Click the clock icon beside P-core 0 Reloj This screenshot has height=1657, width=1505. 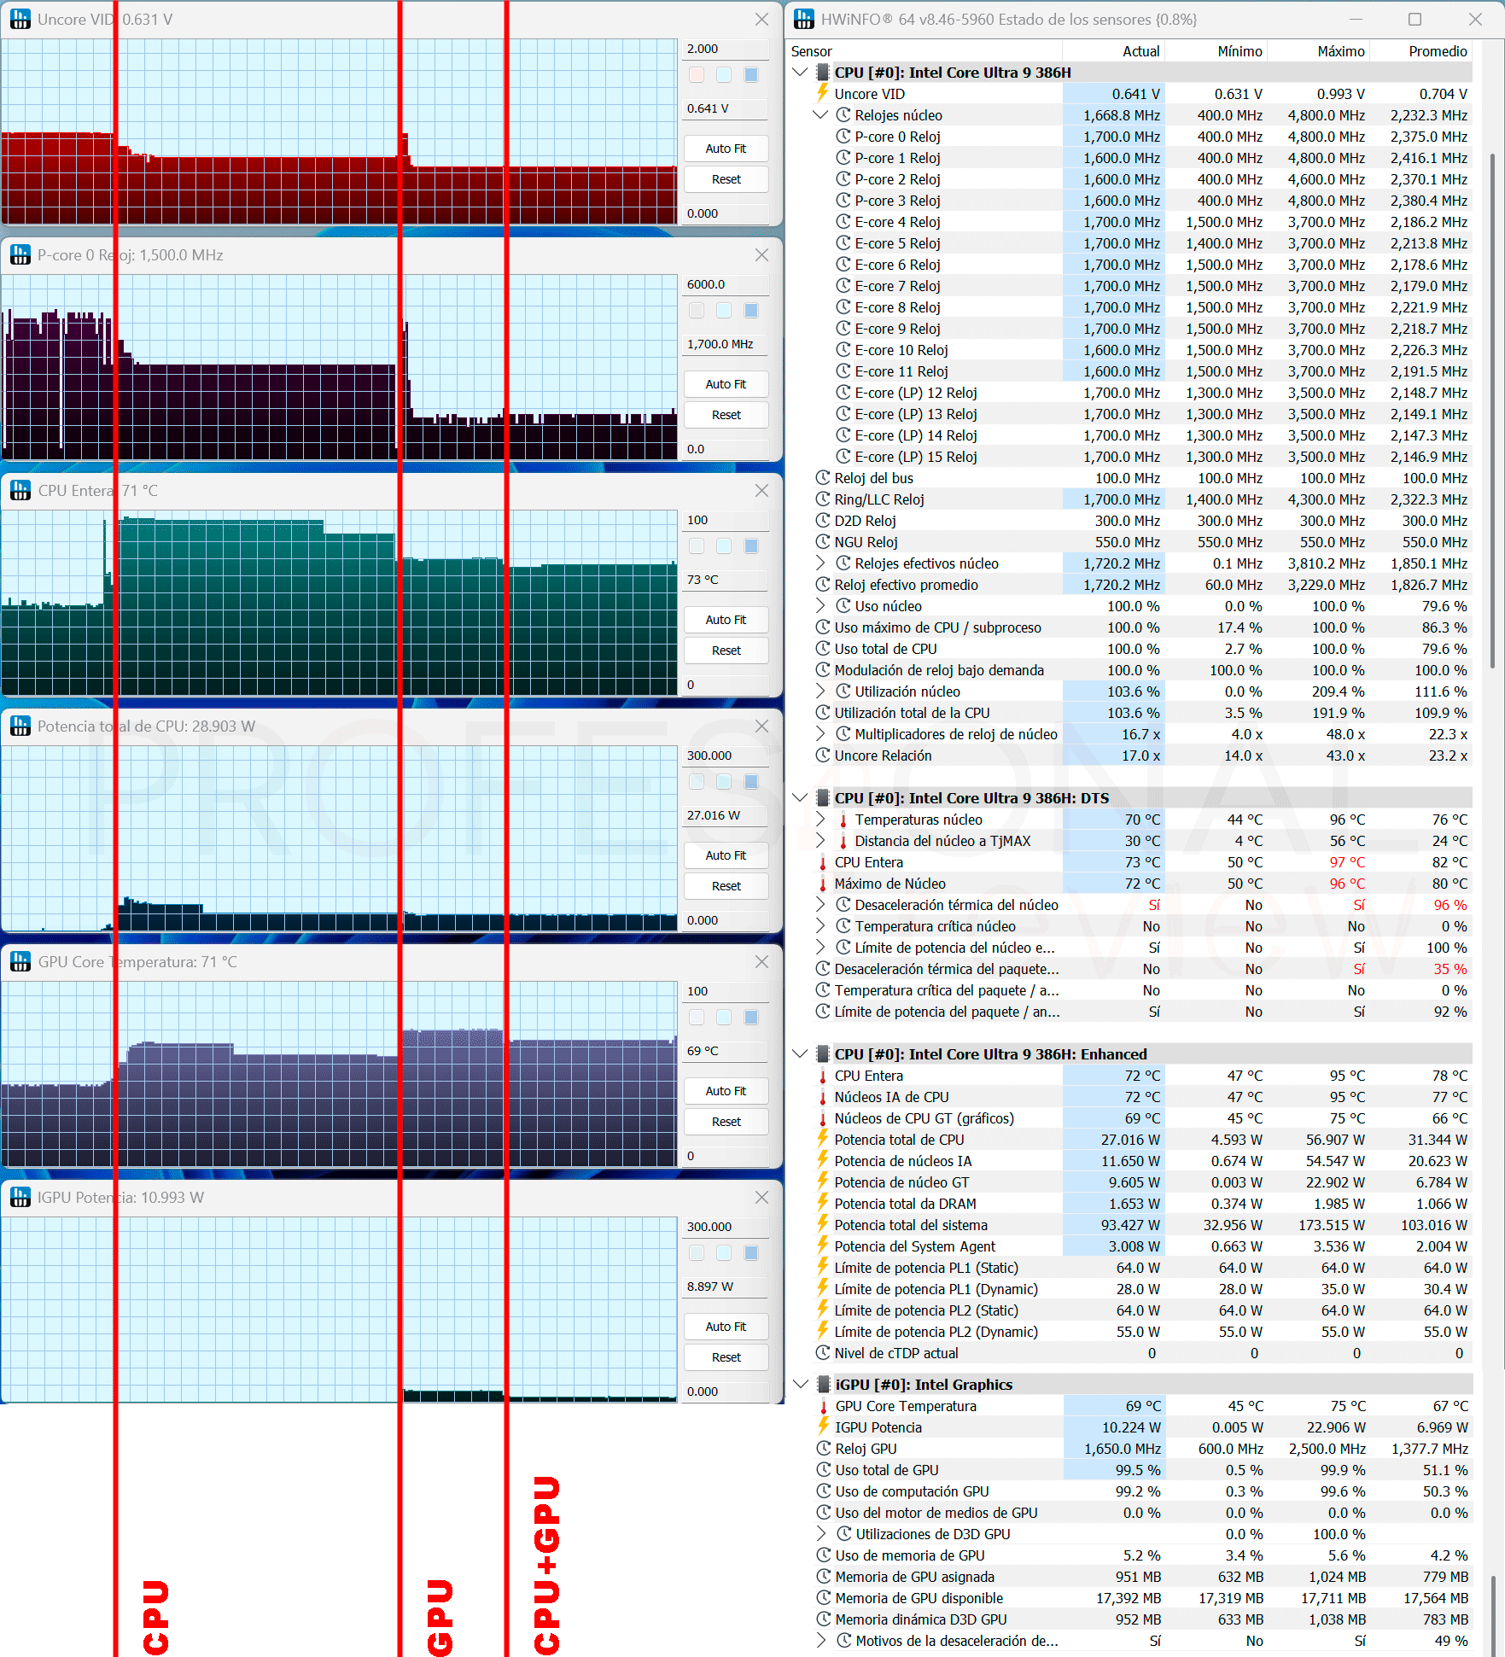click(843, 137)
